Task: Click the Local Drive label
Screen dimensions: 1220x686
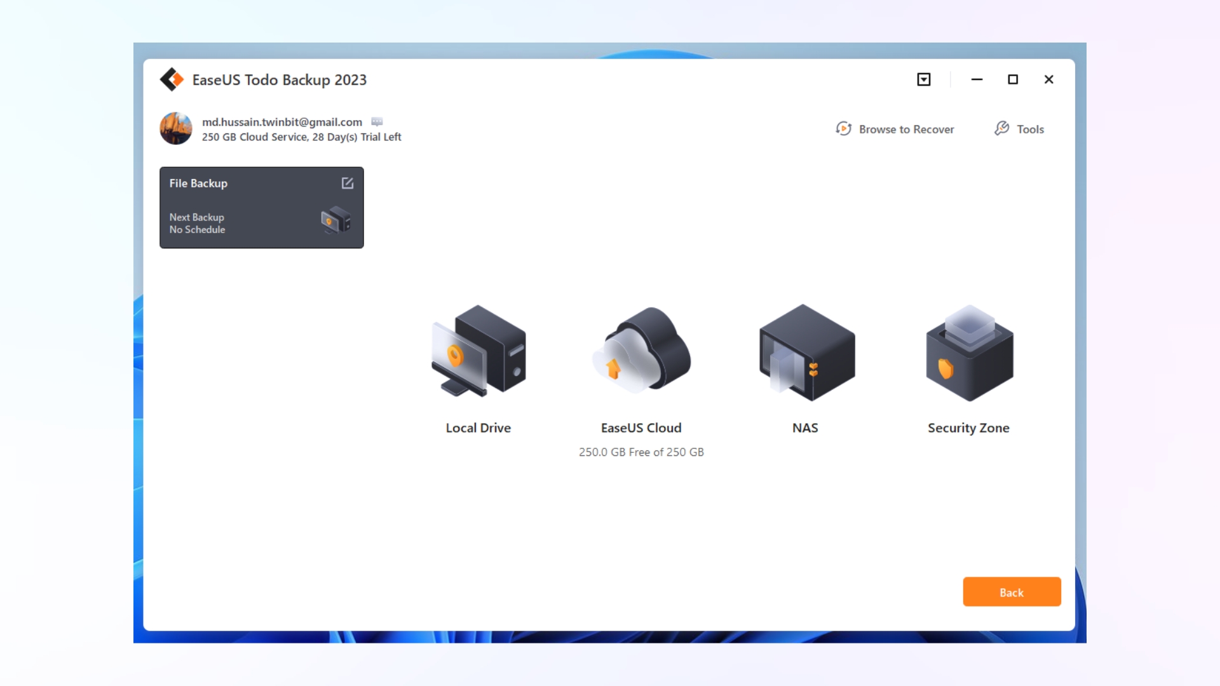Action: pyautogui.click(x=478, y=428)
